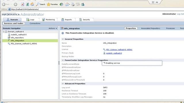184x103 pixels.
Task: Click the info_repository service icon in tree
Action: pyautogui.click(x=9, y=37)
